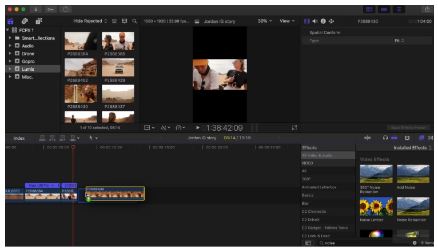
Task: Click connect clip to storyline icon
Action: [x=42, y=138]
